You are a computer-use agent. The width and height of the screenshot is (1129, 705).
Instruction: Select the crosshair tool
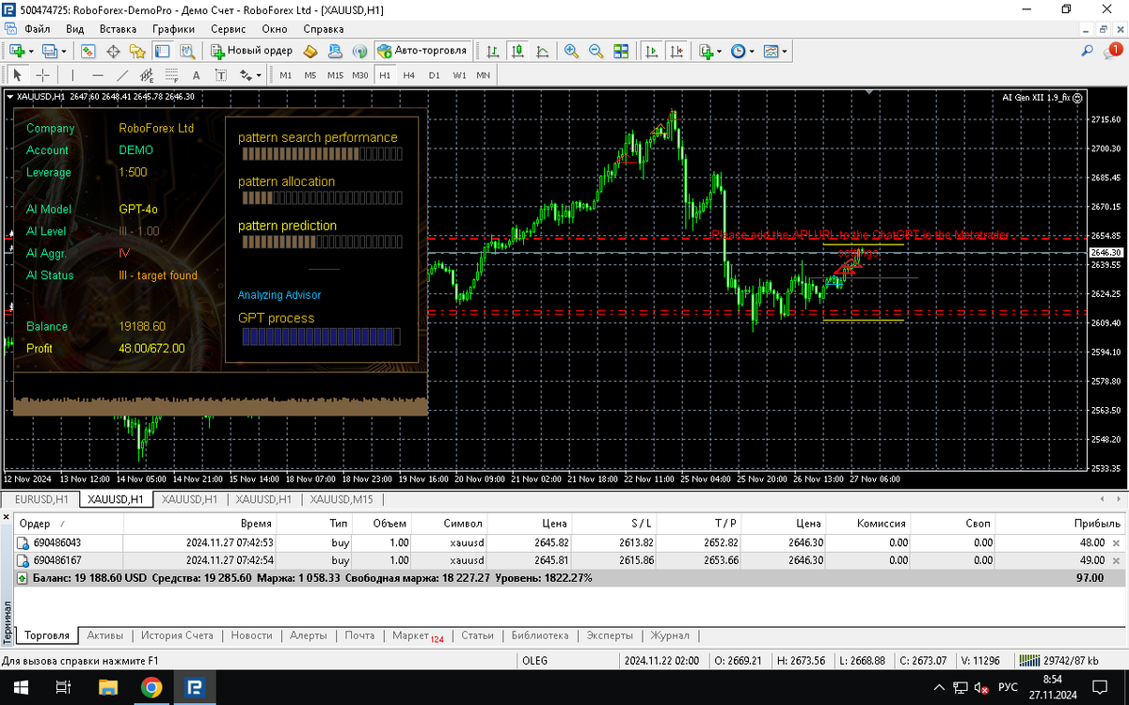pos(43,75)
